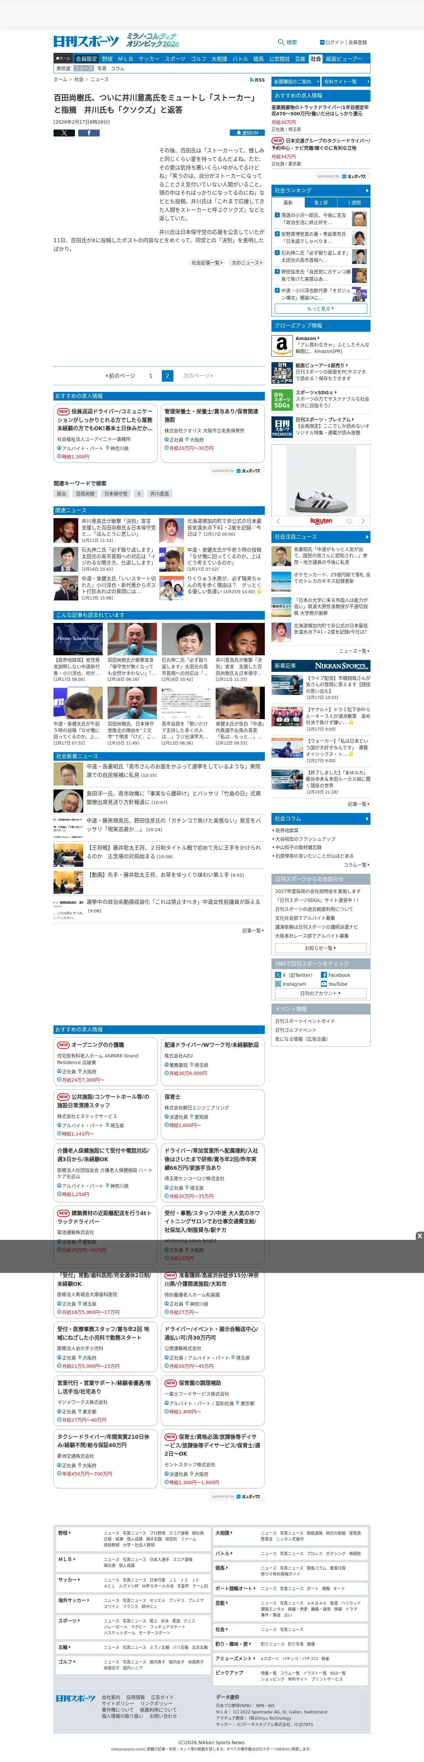The width and height of the screenshot is (424, 1762).
Task: Open the Instagram icon in SNS box
Action: [x=278, y=983]
